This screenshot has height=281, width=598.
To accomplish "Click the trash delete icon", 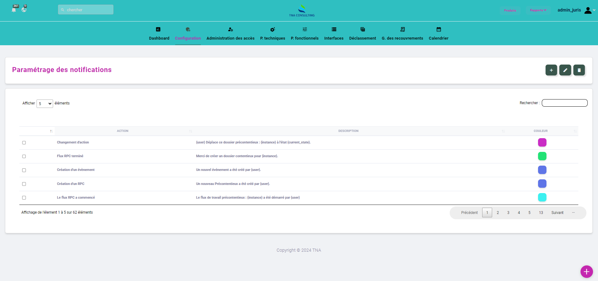I will (579, 70).
